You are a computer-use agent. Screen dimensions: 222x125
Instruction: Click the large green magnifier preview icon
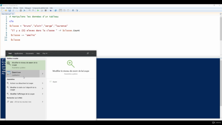pos(71,64)
